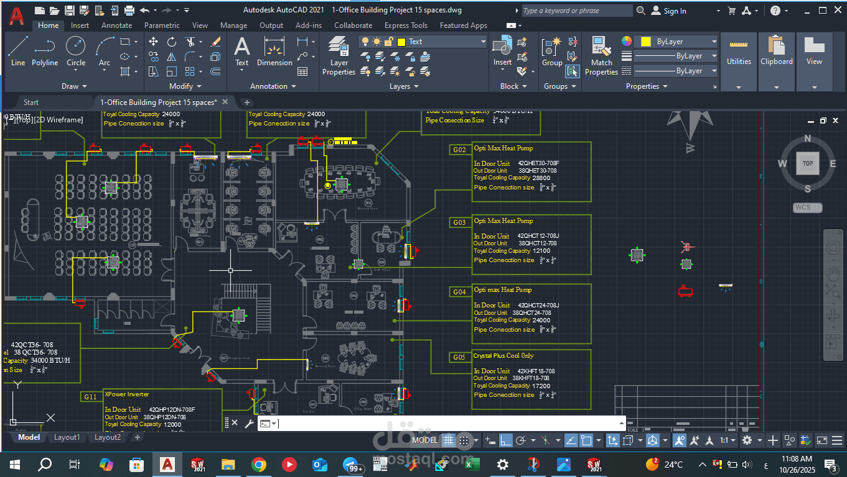
Task: Open the Annotate ribbon tab
Action: (117, 25)
